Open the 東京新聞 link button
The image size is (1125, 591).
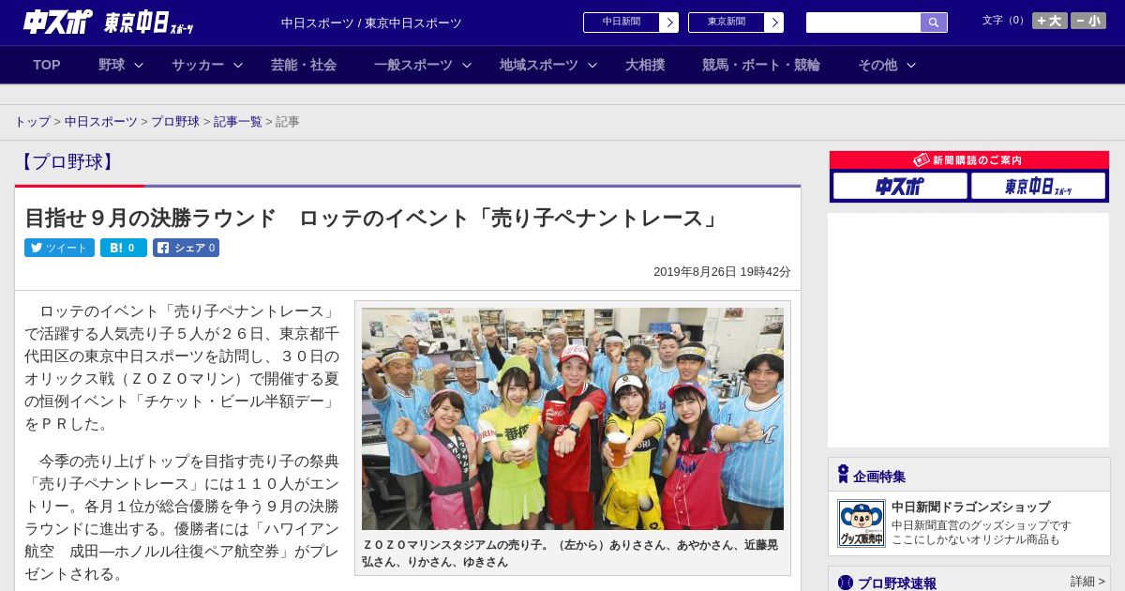[726, 23]
